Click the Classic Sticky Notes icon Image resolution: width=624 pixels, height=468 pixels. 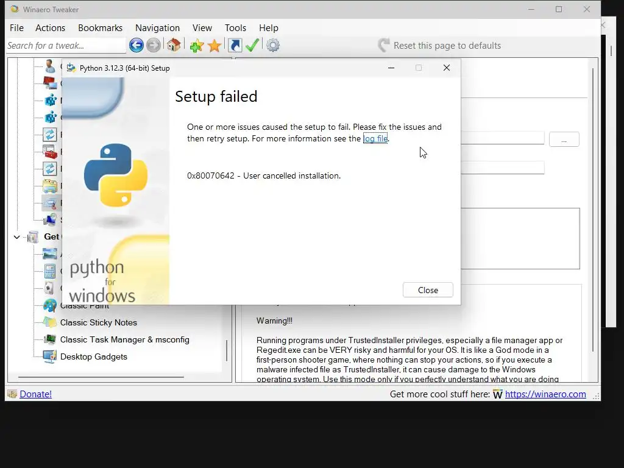(50, 322)
